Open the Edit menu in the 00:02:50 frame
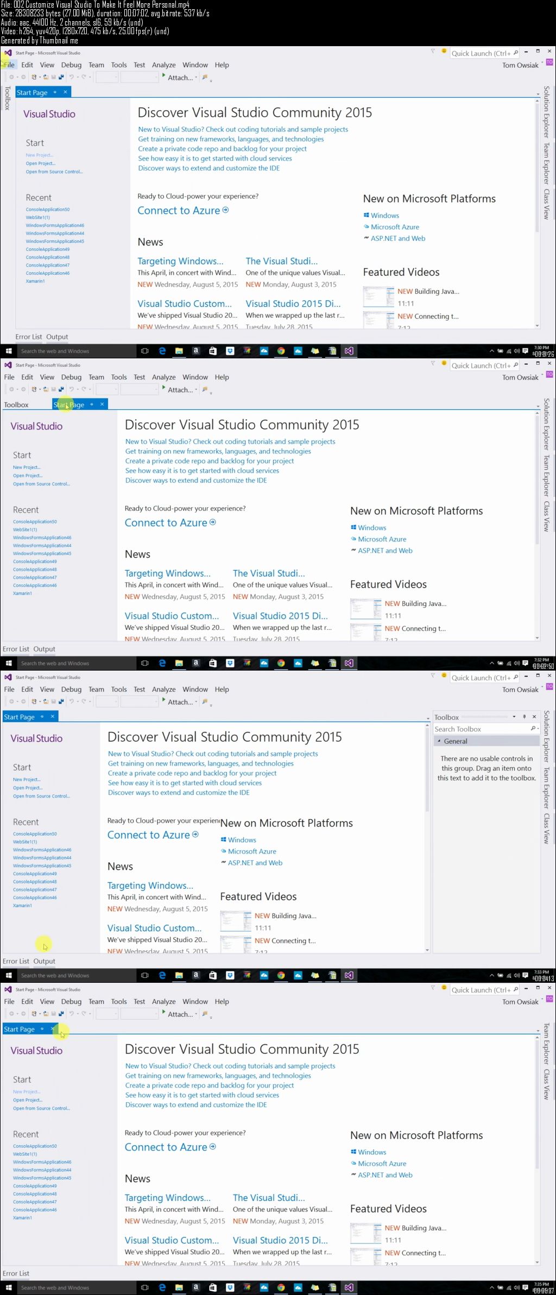The height and width of the screenshot is (1295, 556). coord(27,377)
